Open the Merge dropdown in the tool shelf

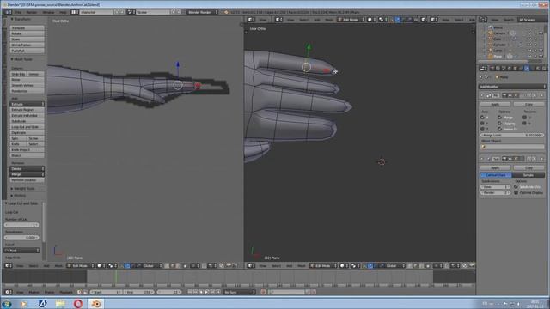click(x=27, y=174)
